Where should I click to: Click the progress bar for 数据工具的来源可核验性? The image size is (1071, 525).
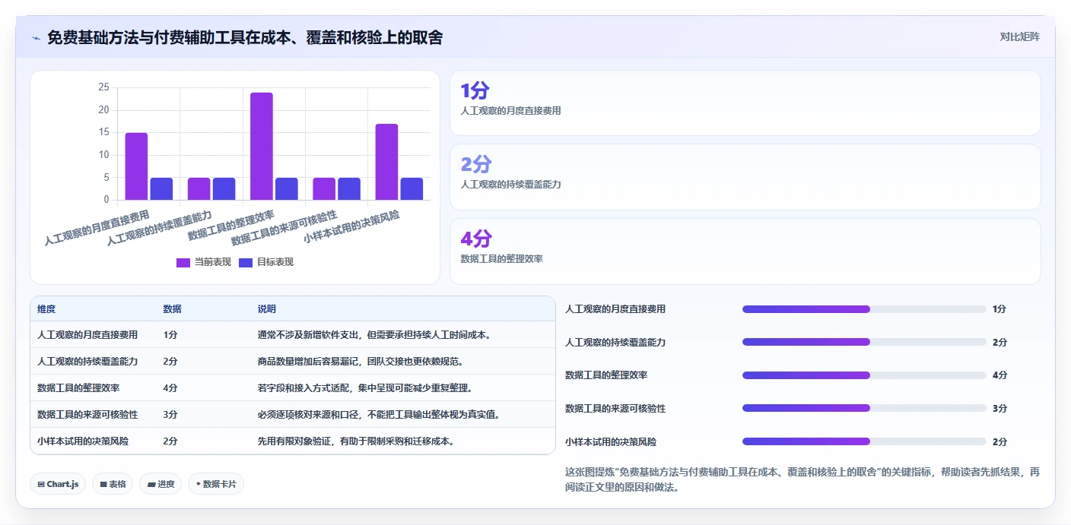pyautogui.click(x=864, y=408)
